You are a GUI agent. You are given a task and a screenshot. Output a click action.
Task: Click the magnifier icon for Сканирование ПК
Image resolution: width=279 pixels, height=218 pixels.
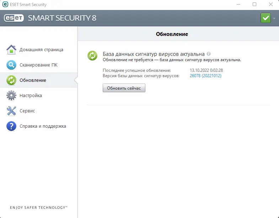(x=11, y=65)
